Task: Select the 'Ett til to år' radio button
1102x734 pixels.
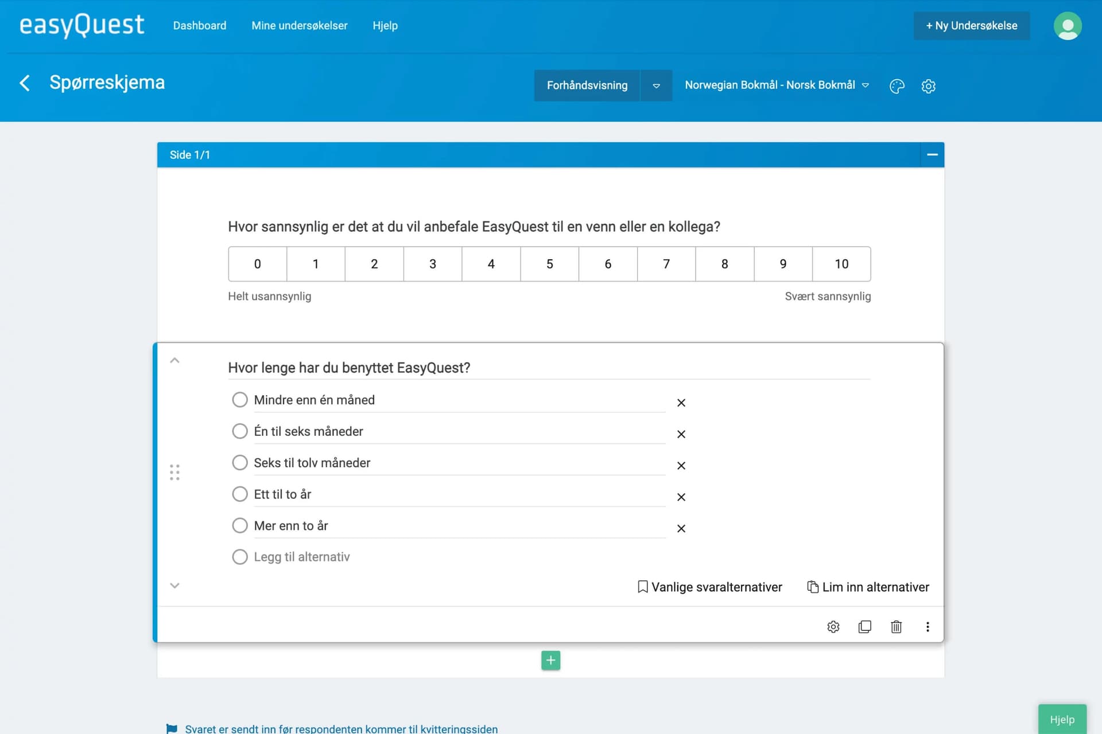Action: [x=239, y=494]
